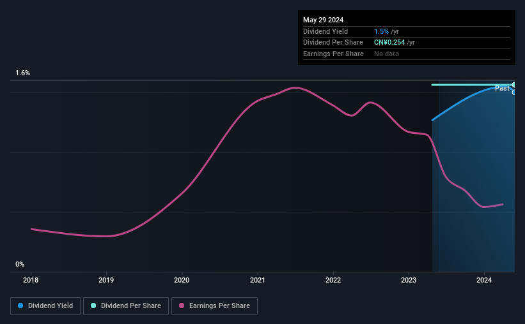Click the 2021 x-axis label
The image size is (525, 324).
[258, 280]
